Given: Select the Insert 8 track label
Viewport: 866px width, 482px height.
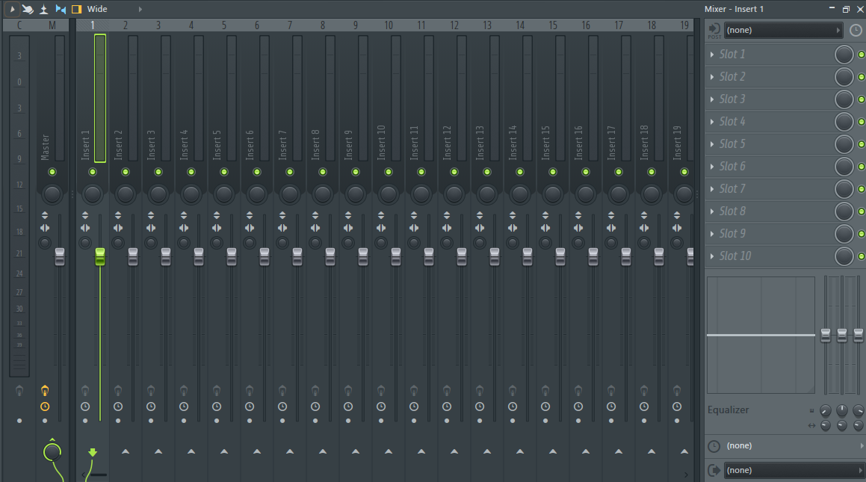Looking at the screenshot, I should (x=315, y=145).
